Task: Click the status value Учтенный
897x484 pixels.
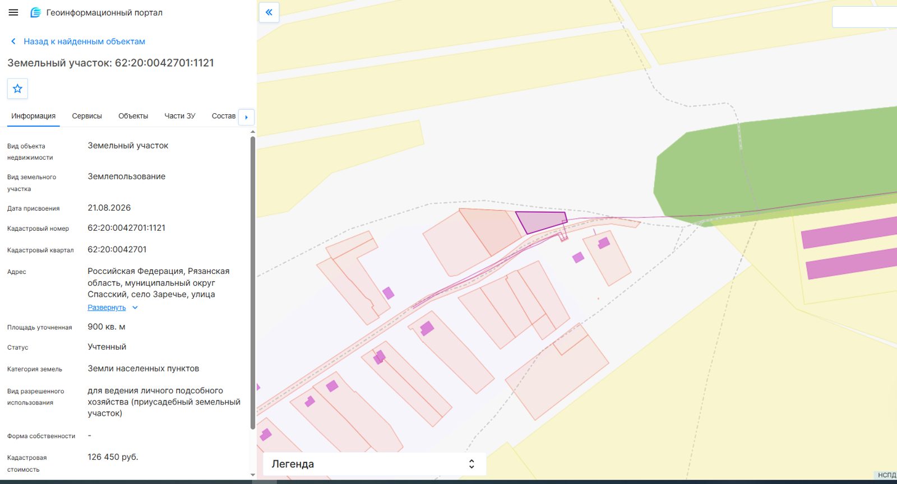Action: (107, 347)
